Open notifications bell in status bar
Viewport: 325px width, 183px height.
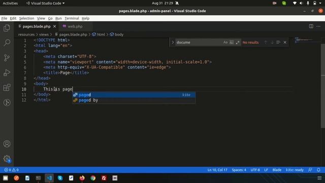pos(318,170)
